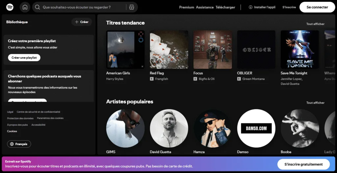This screenshot has width=337, height=173.
Task: Open the David Guetta artist photo
Action: click(x=169, y=128)
